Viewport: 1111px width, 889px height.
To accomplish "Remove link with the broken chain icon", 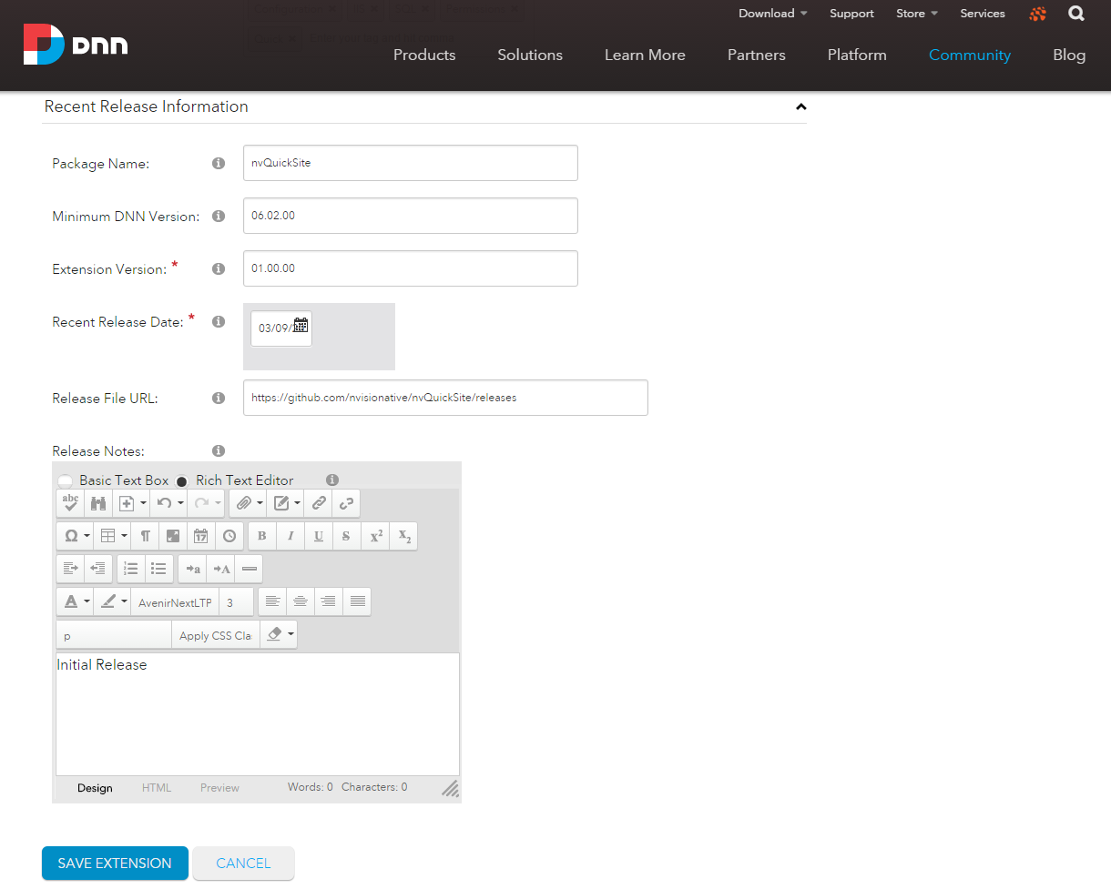I will pos(346,503).
